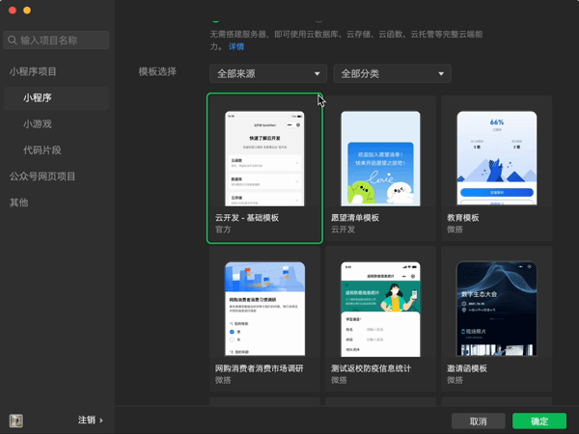Pick the 测试返校防疫信息统计 template
The width and height of the screenshot is (579, 434).
[381, 319]
